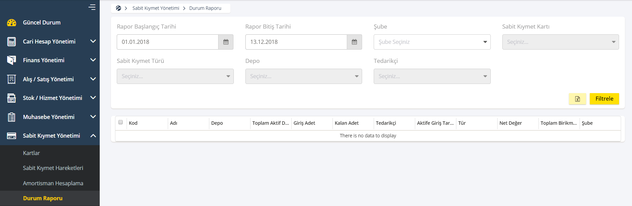632x206 pixels.
Task: Sort by Adı column header
Action: pyautogui.click(x=188, y=123)
